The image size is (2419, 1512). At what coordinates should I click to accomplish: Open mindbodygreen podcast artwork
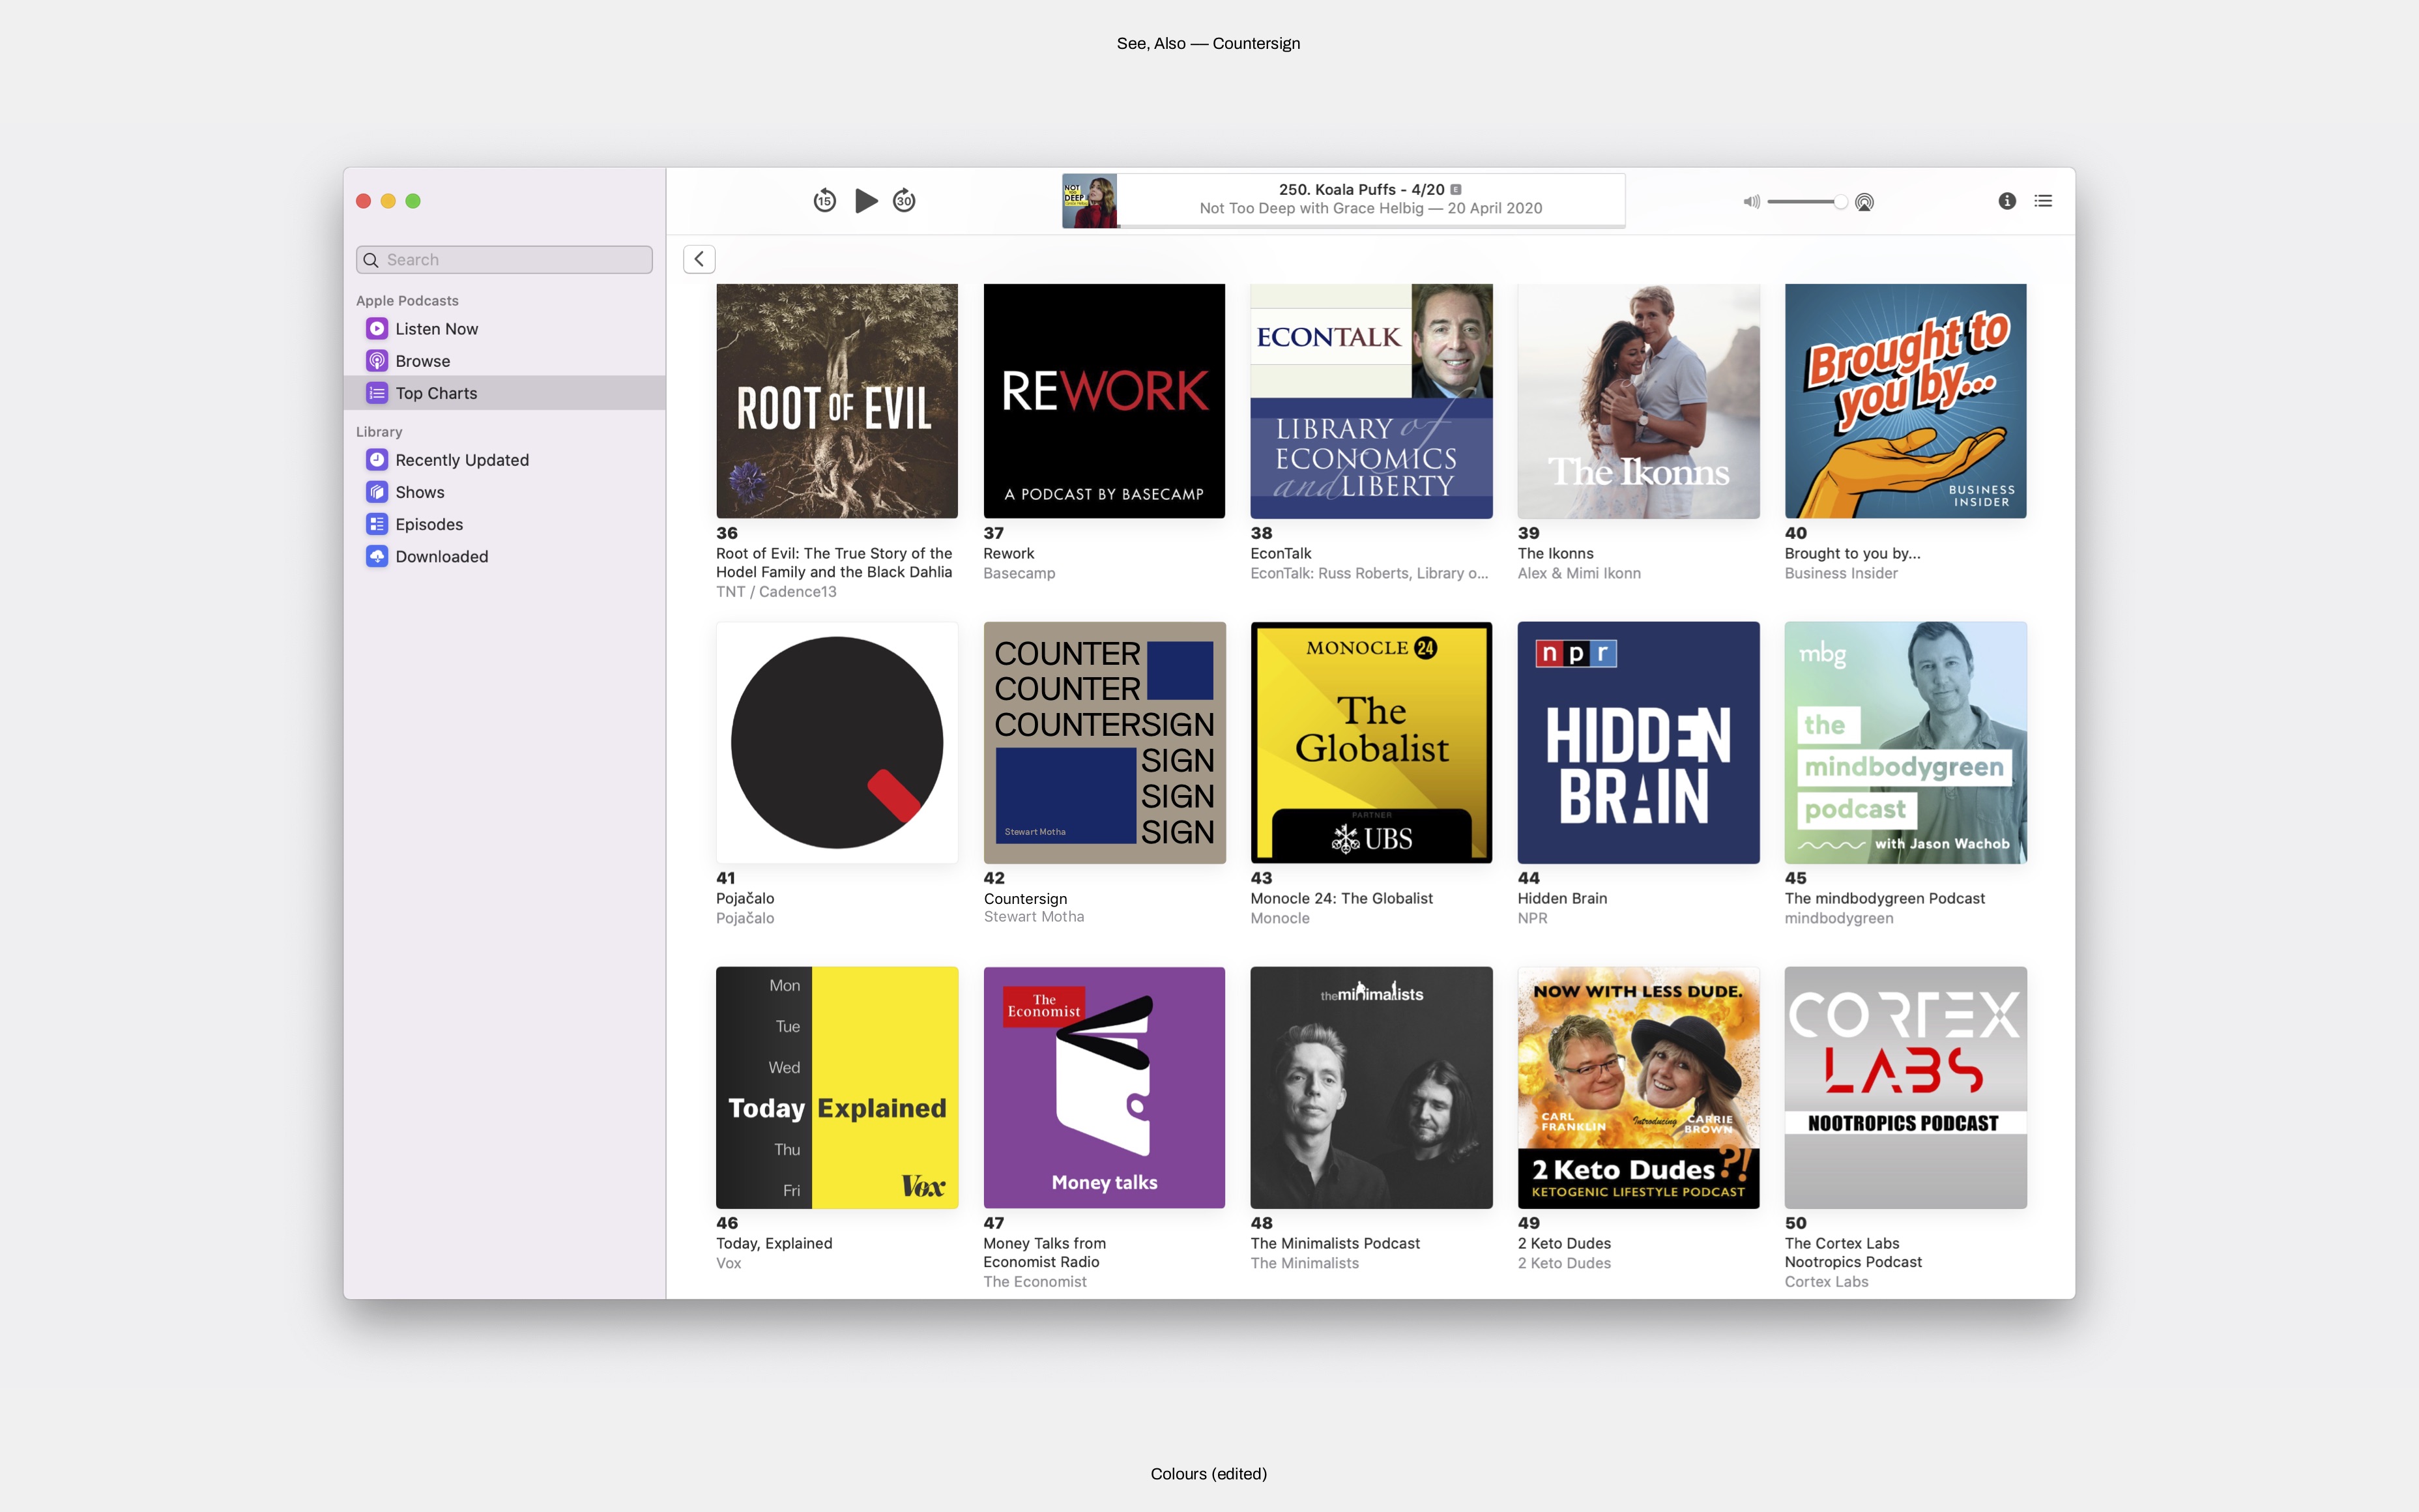(x=1905, y=743)
